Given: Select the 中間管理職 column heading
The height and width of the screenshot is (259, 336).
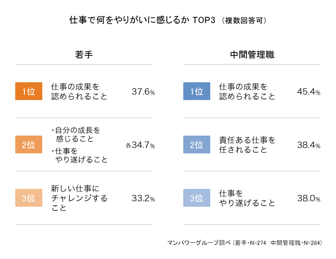Looking at the screenshot, I should click(x=252, y=55).
